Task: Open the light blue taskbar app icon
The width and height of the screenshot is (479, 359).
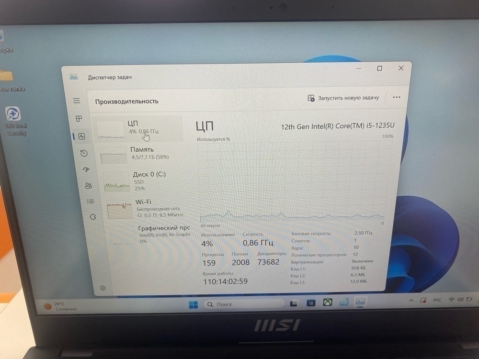Action: point(344,302)
